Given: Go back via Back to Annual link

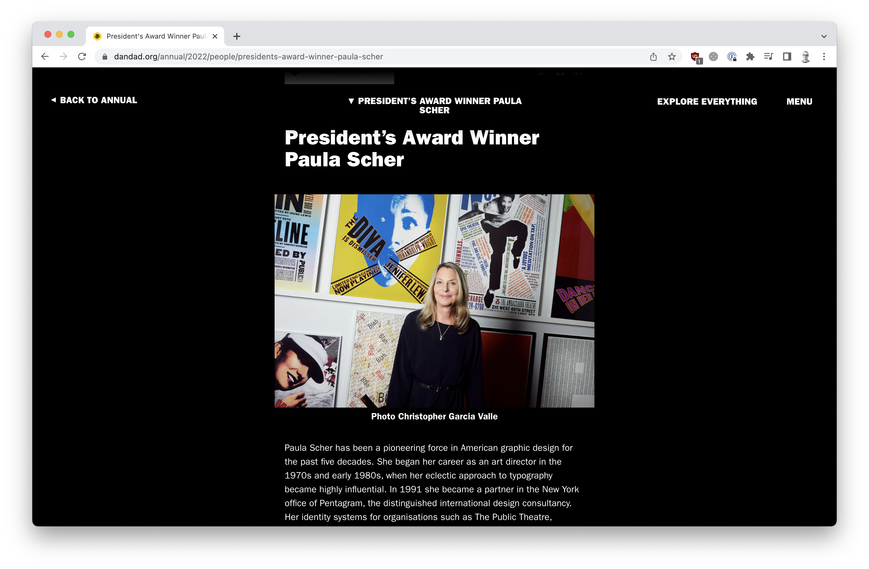Looking at the screenshot, I should point(94,100).
